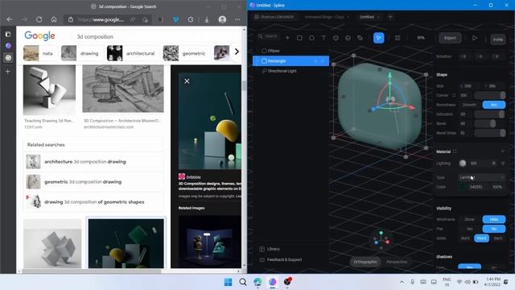
Task: Click the lighting layer settings icon at row end
Action: [502, 163]
